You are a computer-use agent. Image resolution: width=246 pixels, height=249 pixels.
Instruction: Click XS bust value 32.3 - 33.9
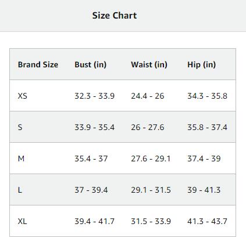(x=95, y=96)
